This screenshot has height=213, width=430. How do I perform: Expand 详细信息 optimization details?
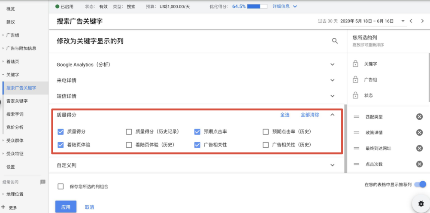point(285,6)
